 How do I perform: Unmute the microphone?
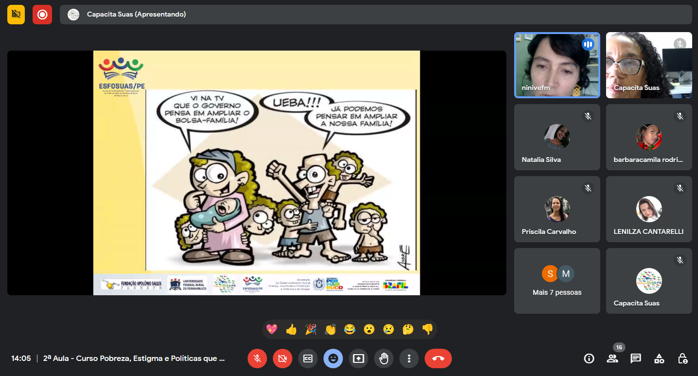tap(257, 359)
